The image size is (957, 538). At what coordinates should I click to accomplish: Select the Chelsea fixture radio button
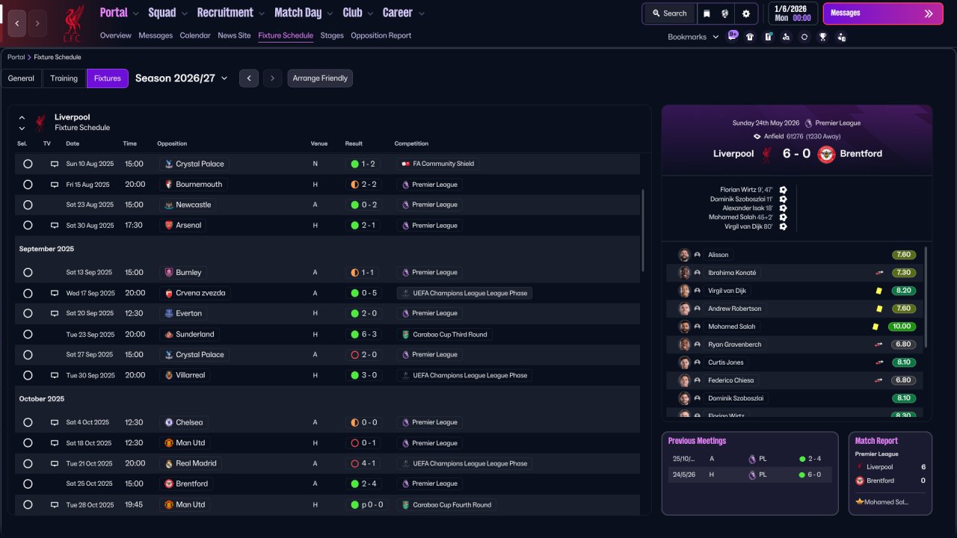click(28, 423)
